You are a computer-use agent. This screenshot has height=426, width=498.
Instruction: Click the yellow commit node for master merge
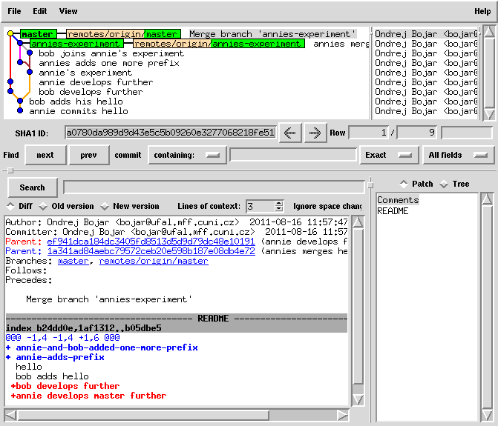point(10,34)
